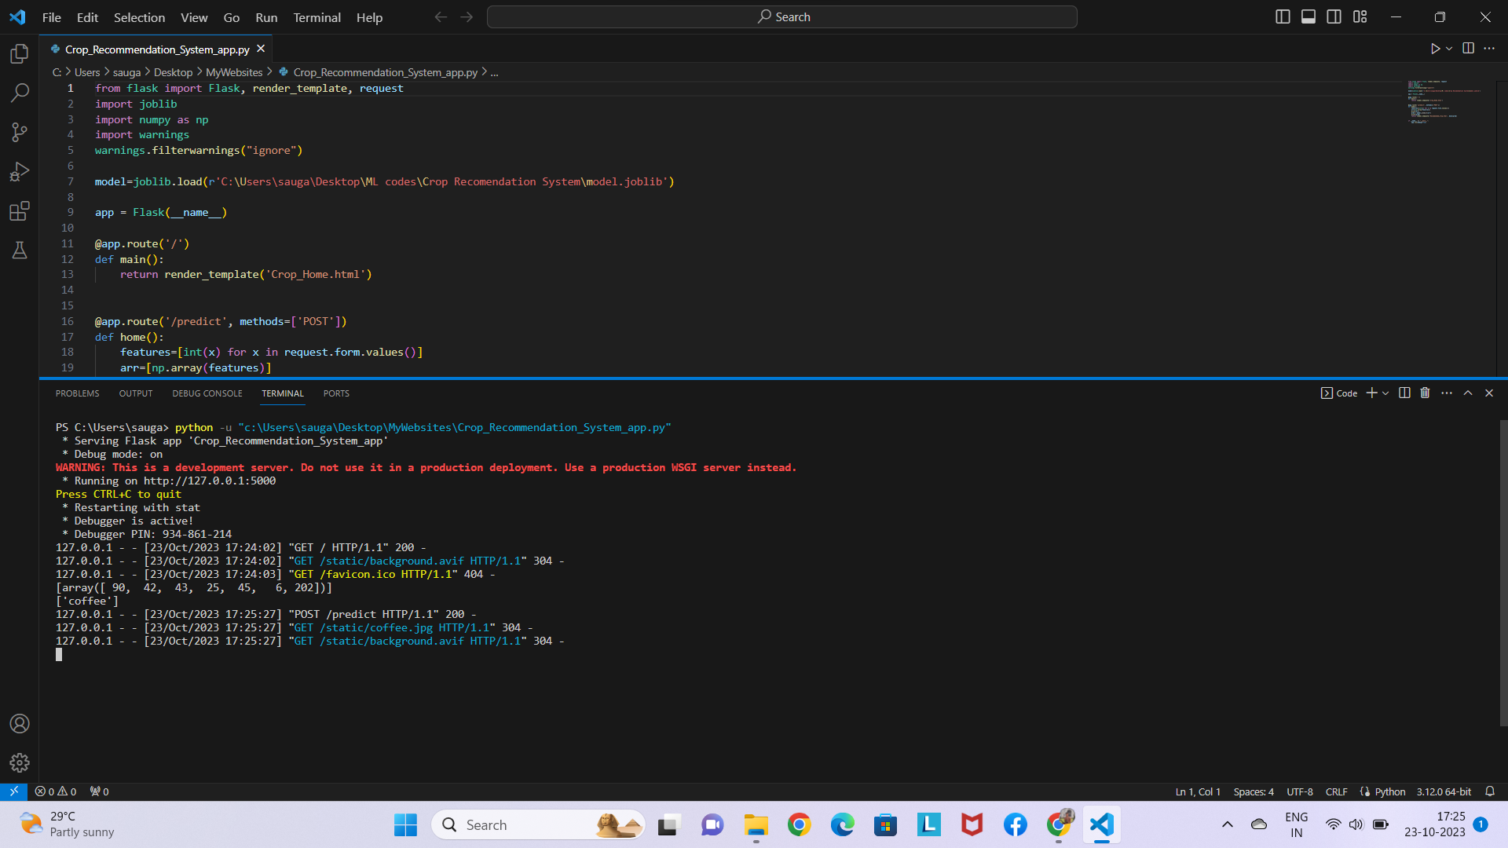Switch to the DEBUG CONSOLE tab
Image resolution: width=1508 pixels, height=848 pixels.
click(207, 393)
